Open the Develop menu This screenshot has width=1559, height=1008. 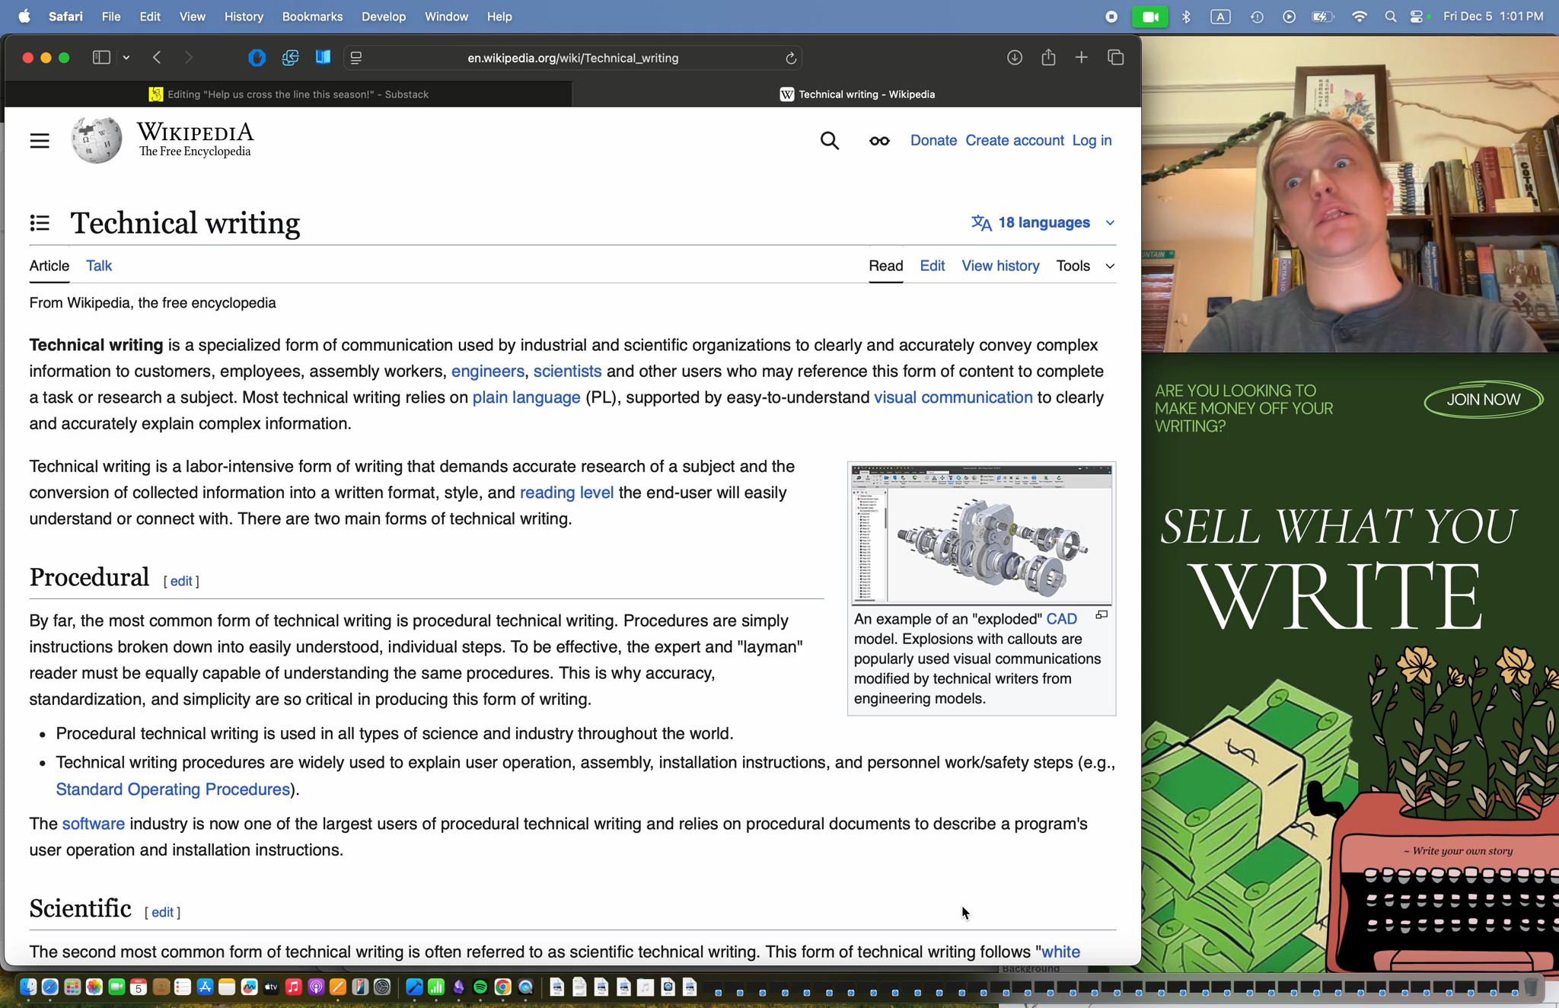[x=384, y=17]
